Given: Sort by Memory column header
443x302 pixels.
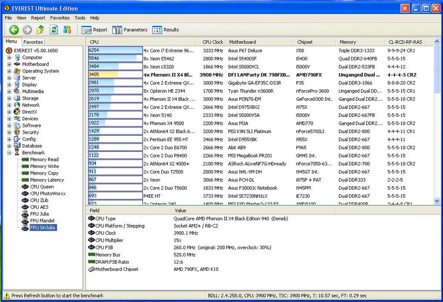Looking at the screenshot, I should pyautogui.click(x=360, y=42).
